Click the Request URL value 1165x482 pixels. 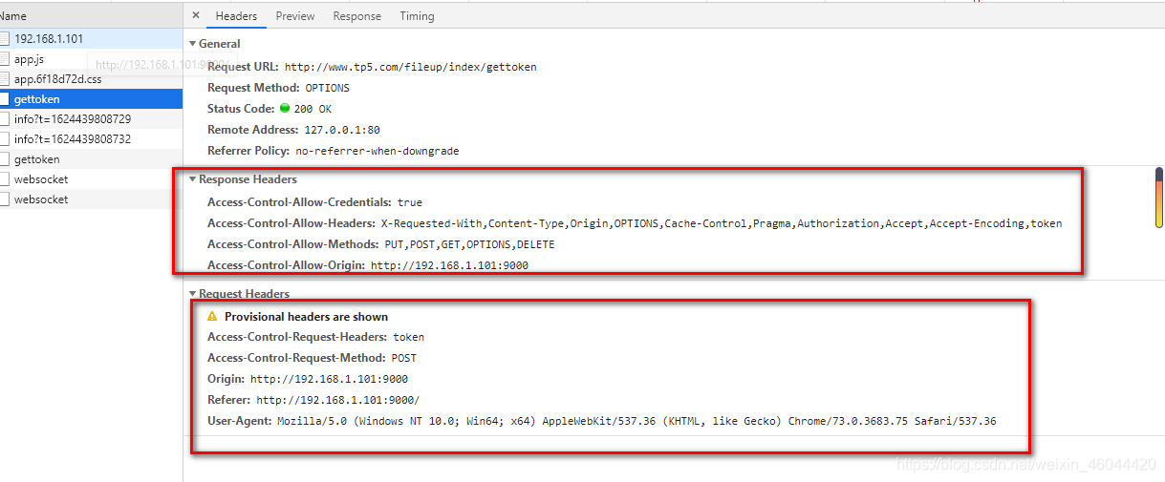point(411,68)
